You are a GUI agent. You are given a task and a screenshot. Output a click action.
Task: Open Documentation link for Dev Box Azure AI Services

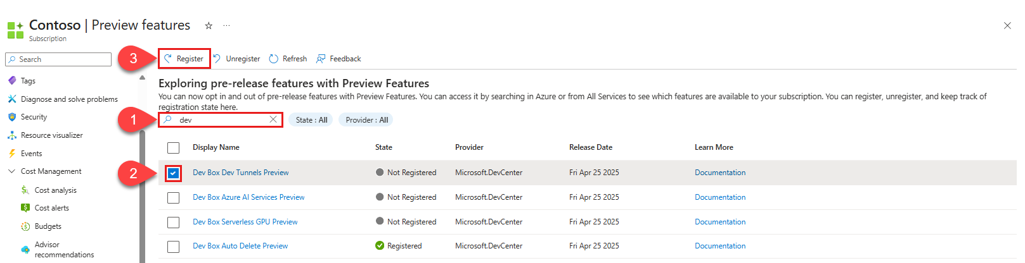pyautogui.click(x=720, y=197)
